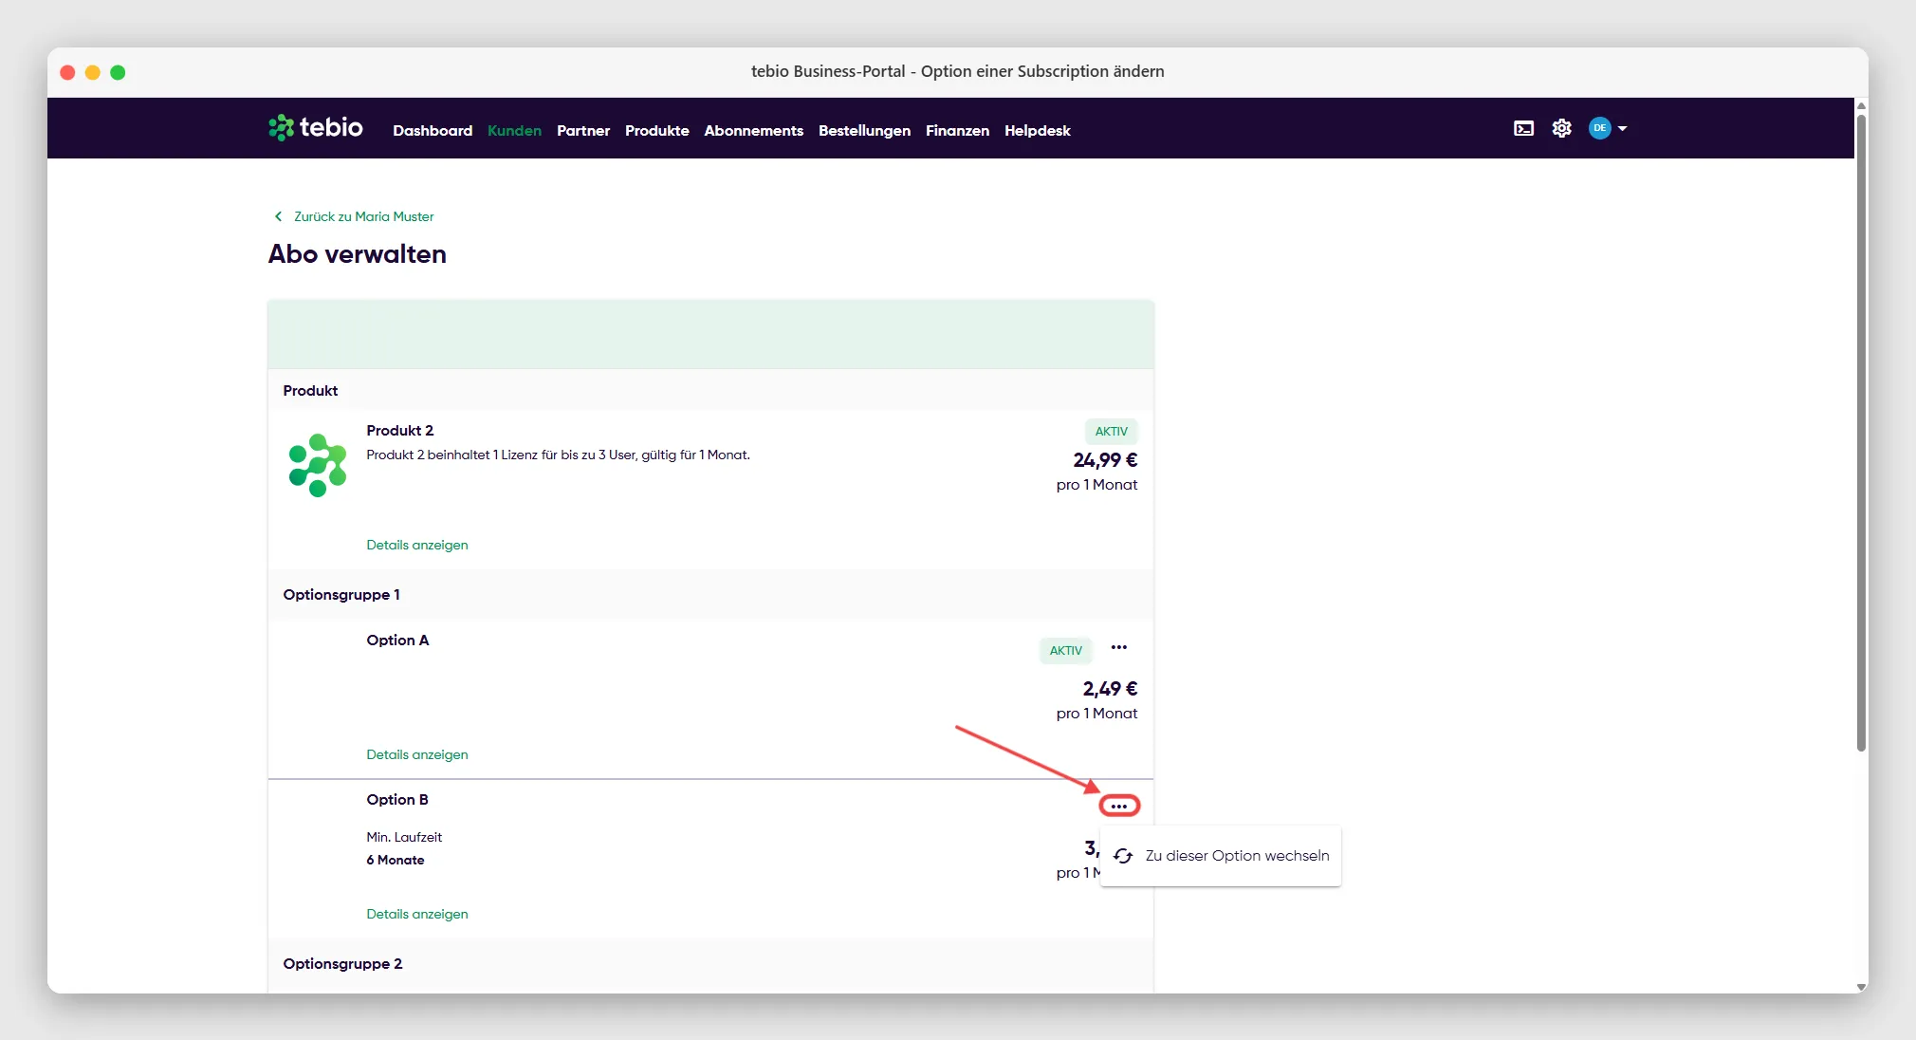This screenshot has width=1916, height=1040.
Task: Open the Partner menu item
Action: [x=583, y=130]
